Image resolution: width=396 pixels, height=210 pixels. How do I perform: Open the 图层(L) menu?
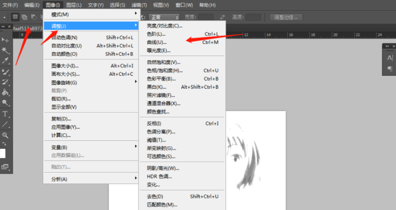point(74,5)
